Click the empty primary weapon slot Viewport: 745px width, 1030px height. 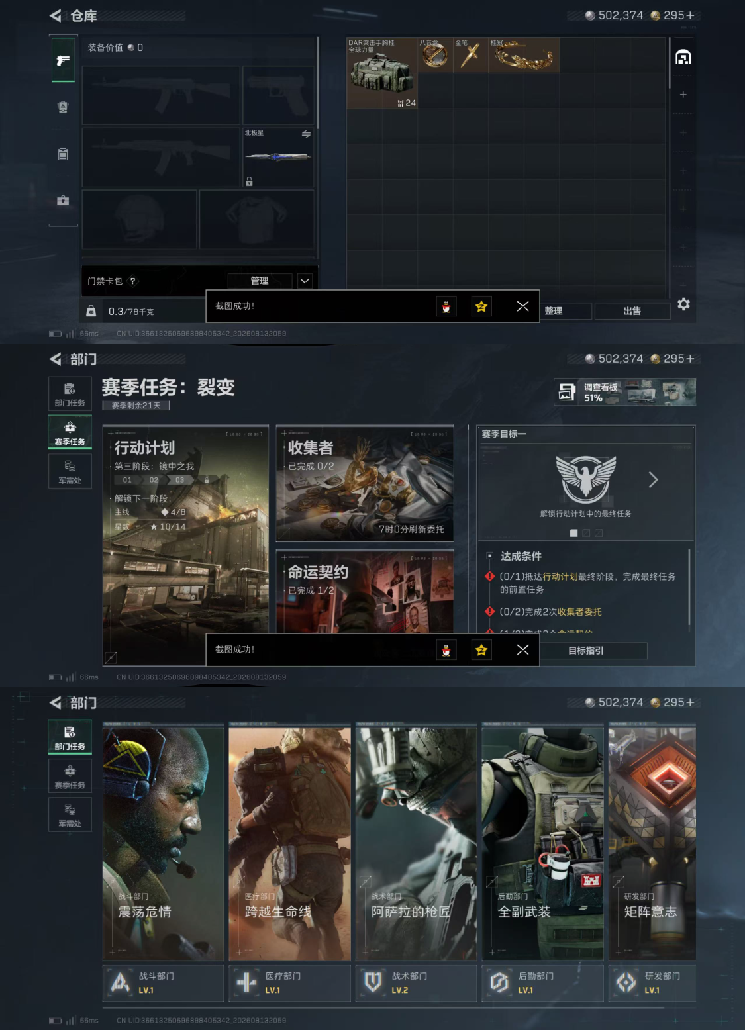160,95
